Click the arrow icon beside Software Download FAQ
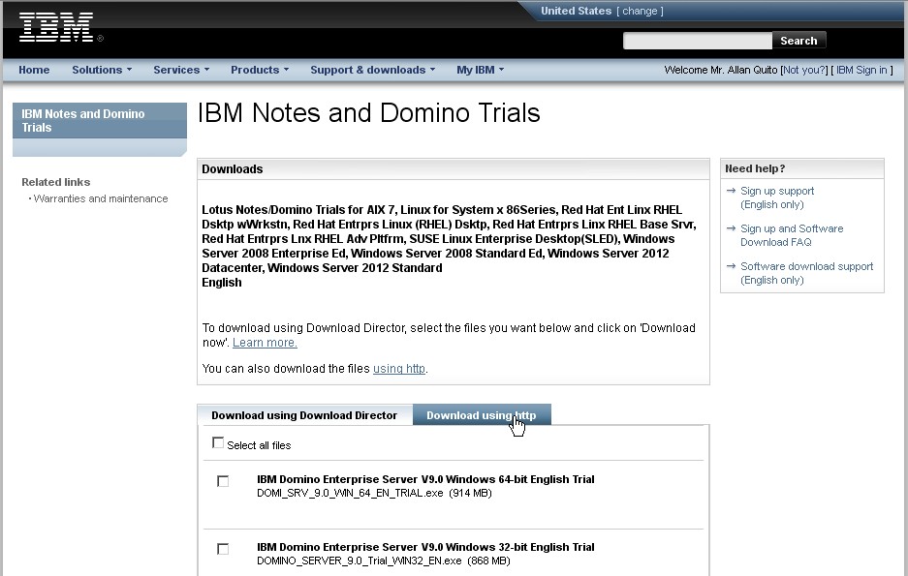Image resolution: width=908 pixels, height=576 pixels. tap(730, 228)
